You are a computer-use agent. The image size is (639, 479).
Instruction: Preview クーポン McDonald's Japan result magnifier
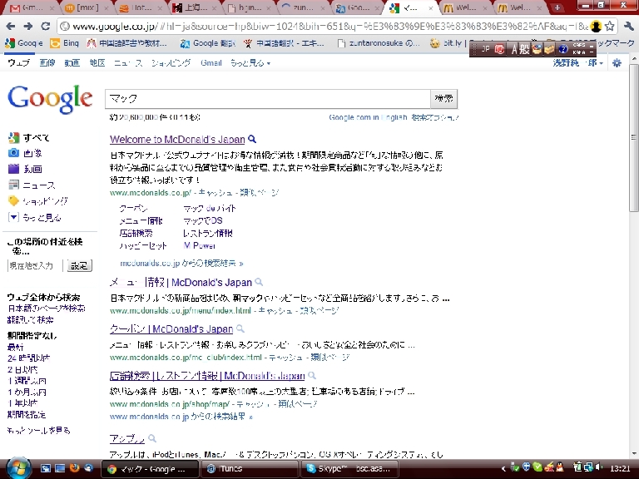click(240, 328)
